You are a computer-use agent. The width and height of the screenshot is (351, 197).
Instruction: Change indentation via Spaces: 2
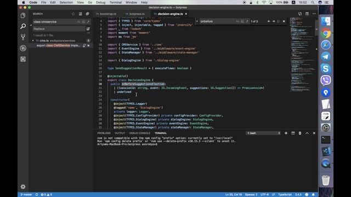coord(251,195)
